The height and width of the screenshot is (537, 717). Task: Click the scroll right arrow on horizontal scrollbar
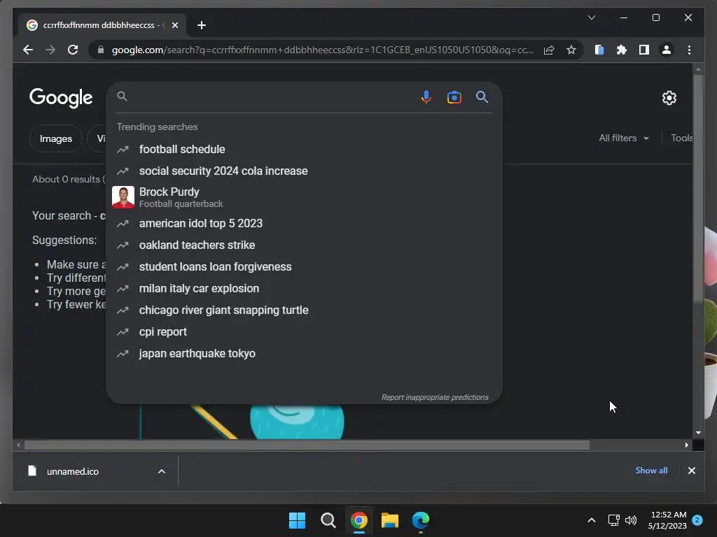[x=686, y=445]
